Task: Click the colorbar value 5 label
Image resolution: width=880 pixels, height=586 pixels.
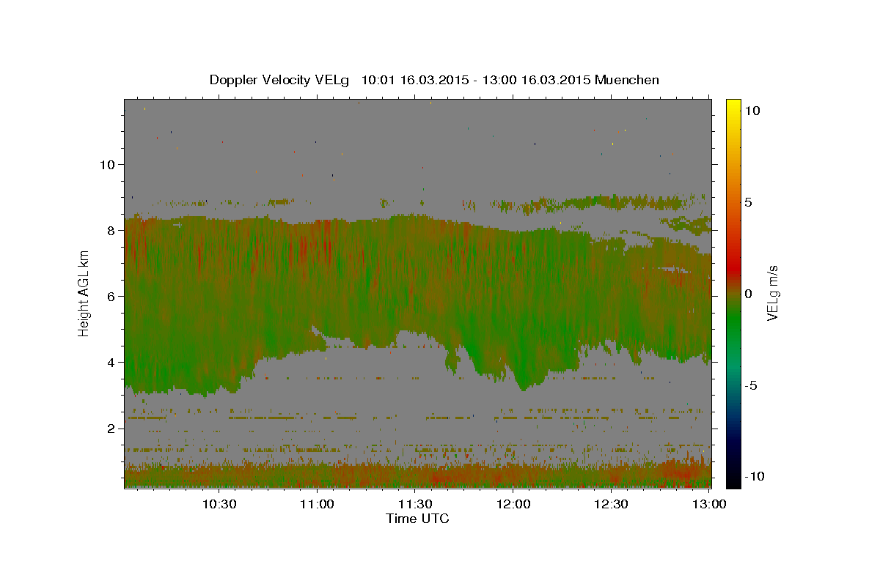Action: pyautogui.click(x=749, y=202)
